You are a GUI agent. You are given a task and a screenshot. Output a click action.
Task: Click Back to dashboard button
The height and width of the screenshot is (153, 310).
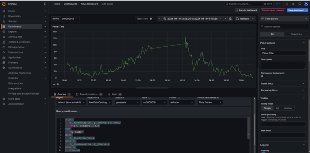point(246,10)
